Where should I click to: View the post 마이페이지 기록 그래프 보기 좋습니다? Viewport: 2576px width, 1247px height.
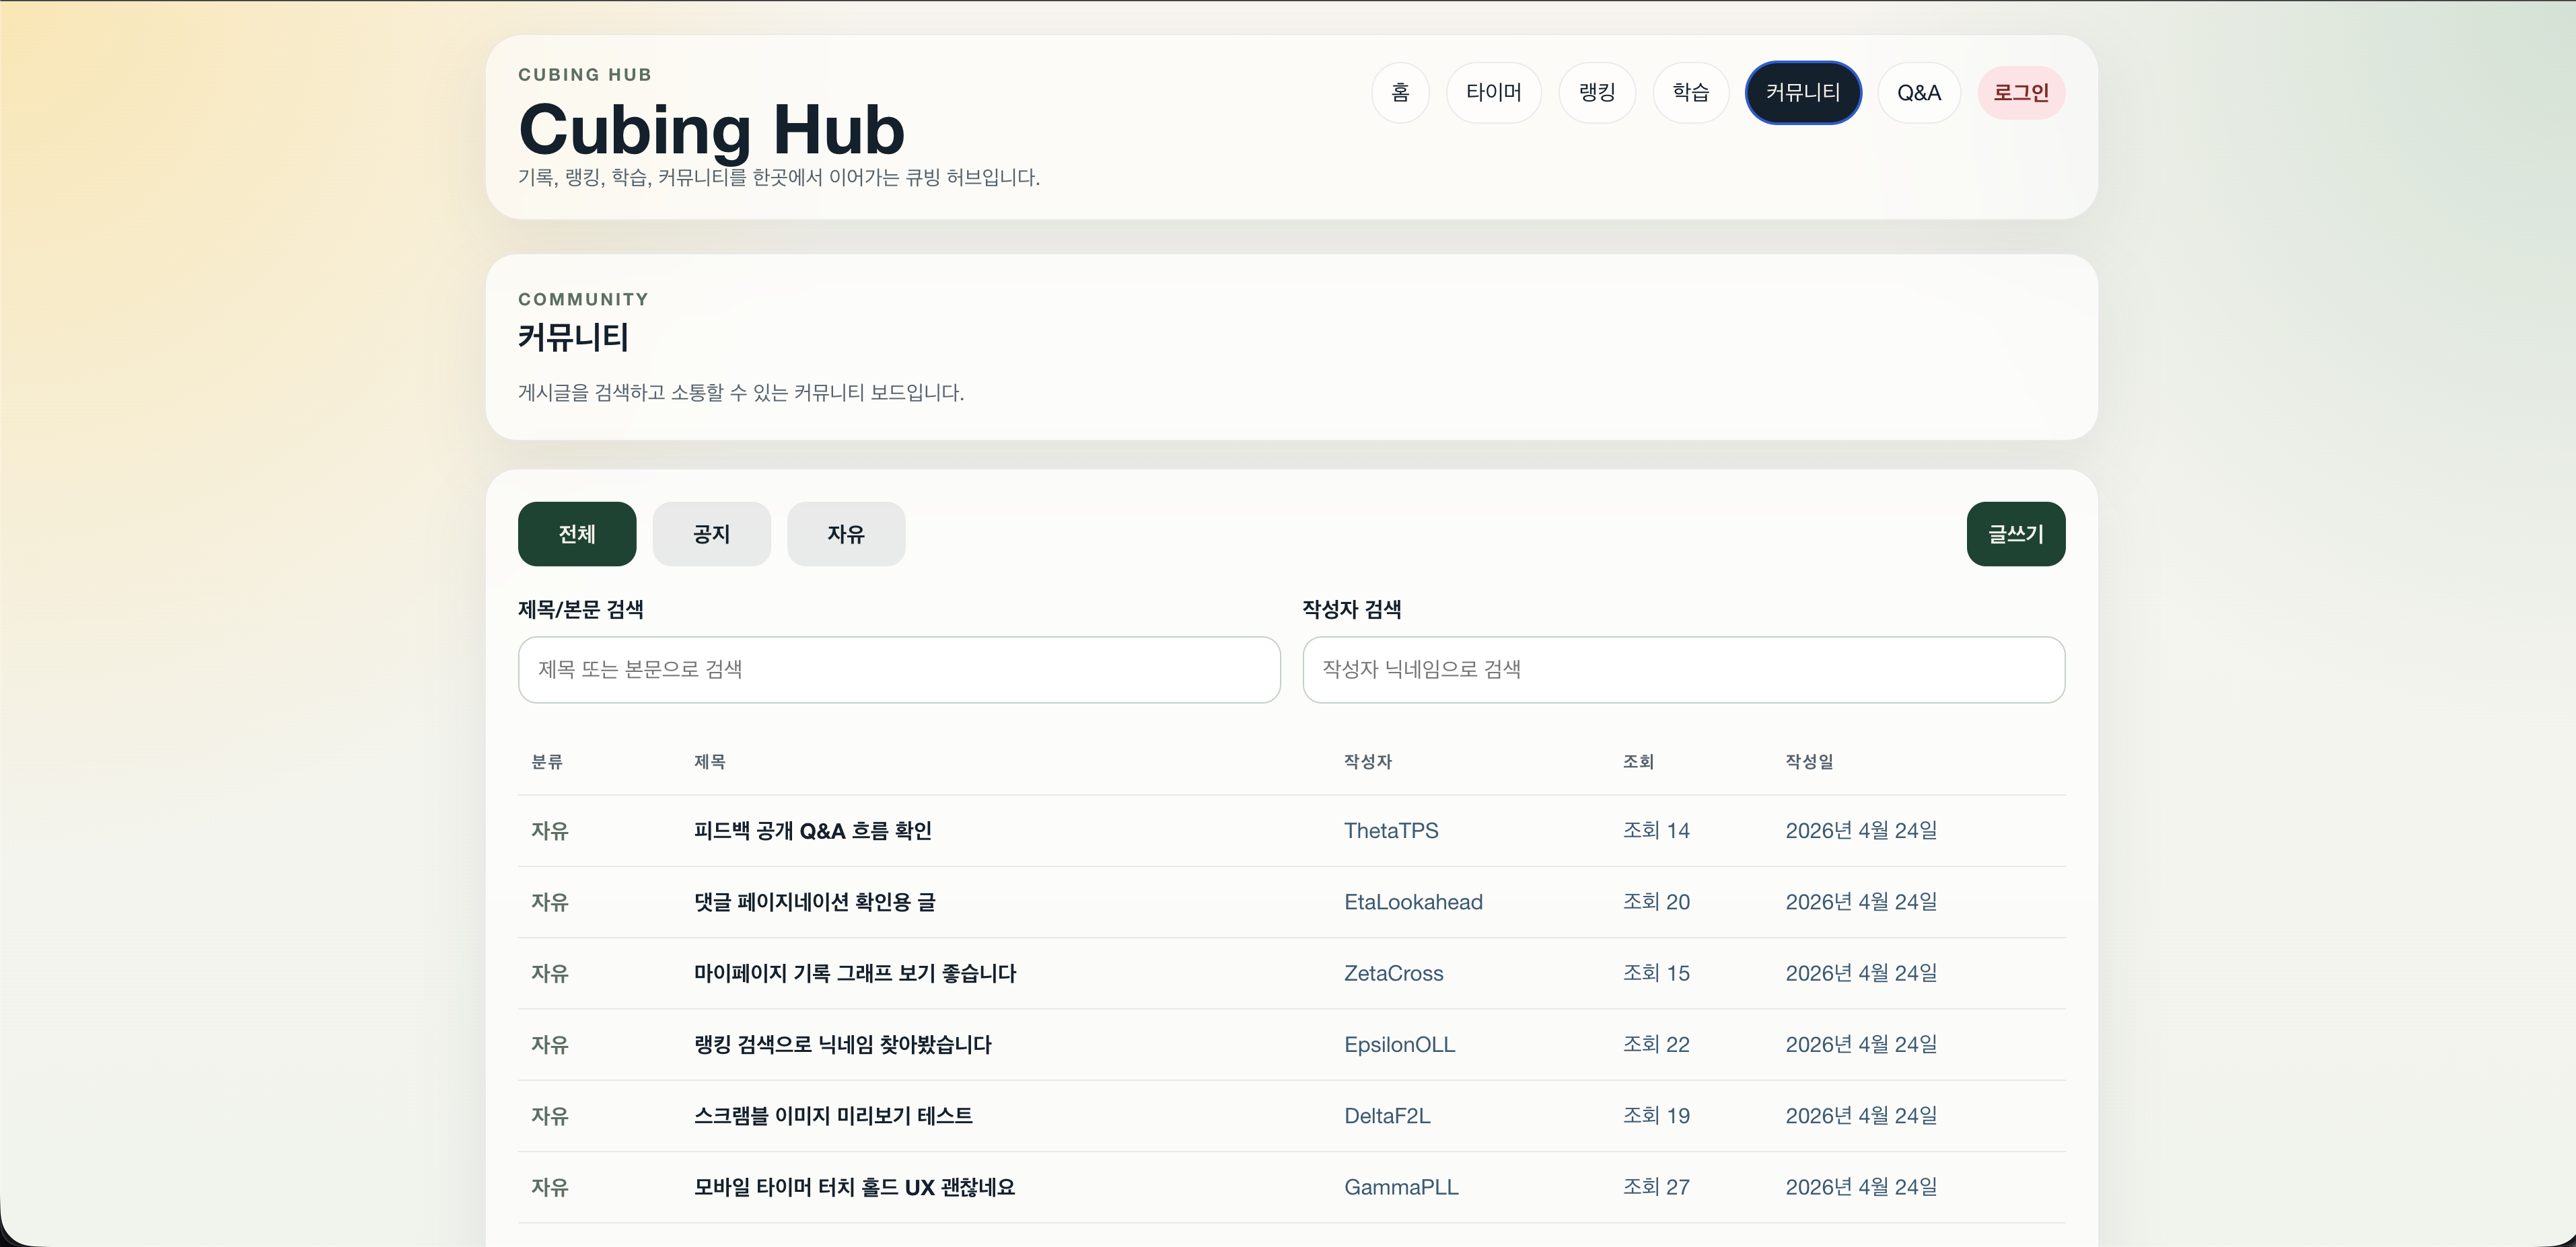(854, 973)
